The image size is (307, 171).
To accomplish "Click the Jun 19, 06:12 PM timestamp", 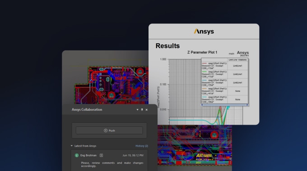I will (x=133, y=155).
